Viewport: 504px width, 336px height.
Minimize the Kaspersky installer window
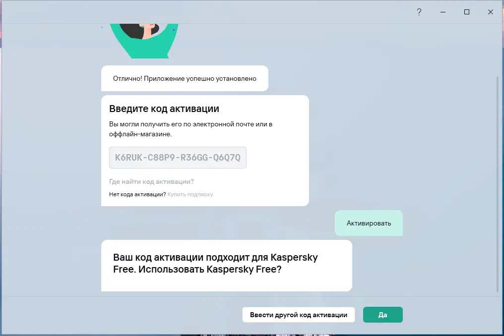[x=443, y=12]
